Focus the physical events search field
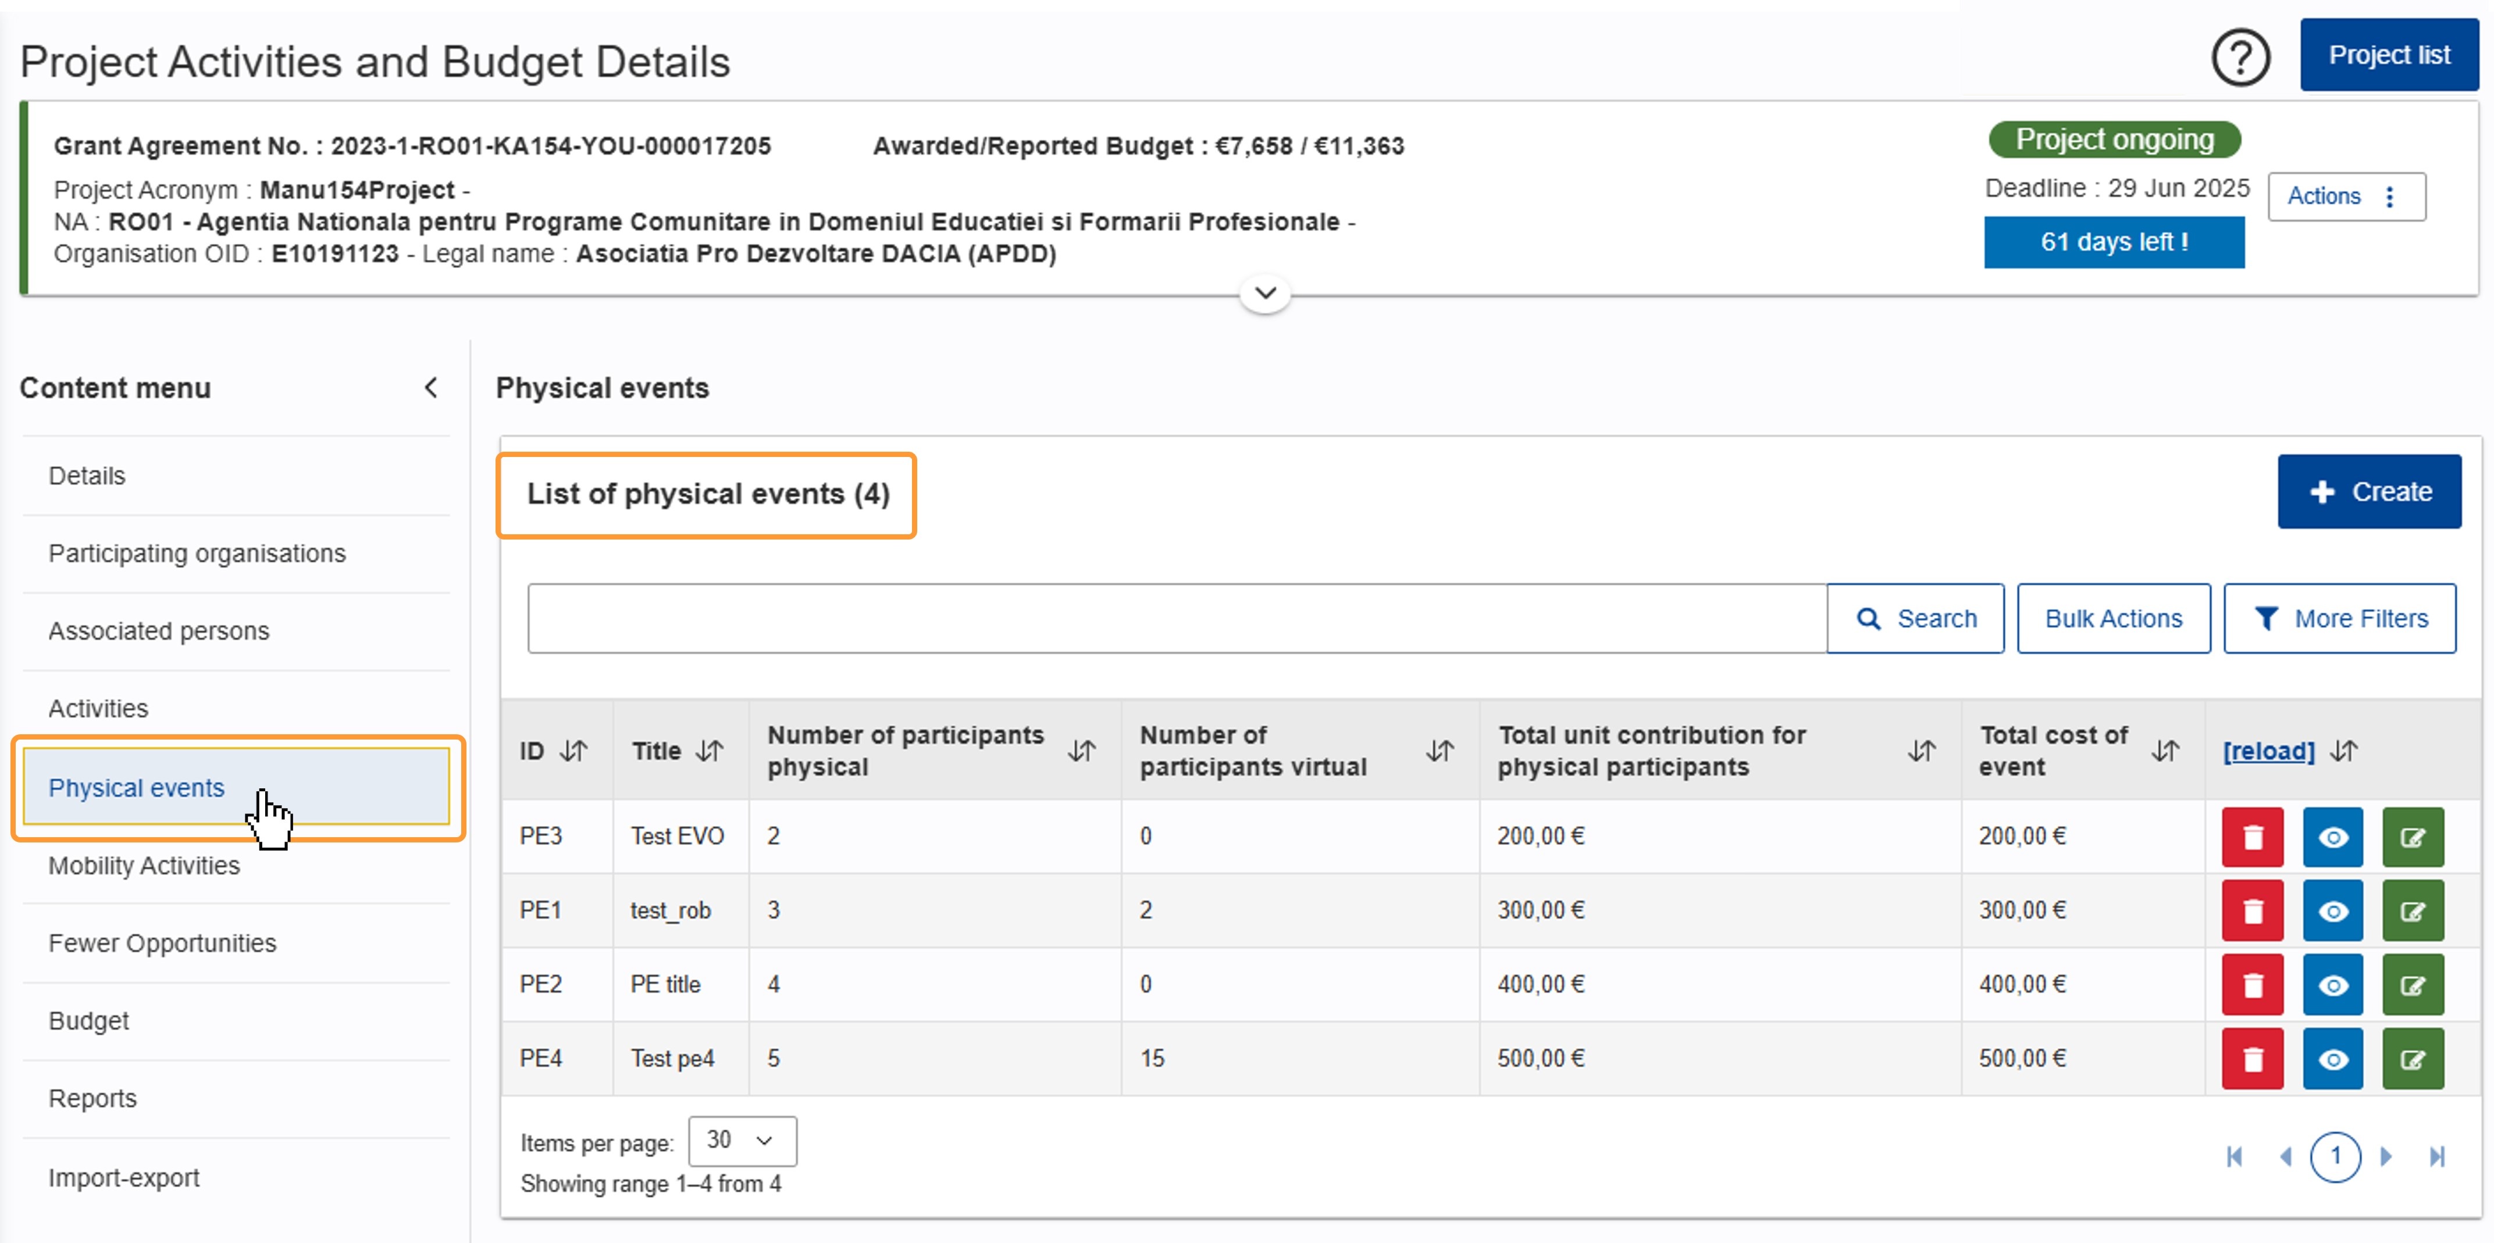This screenshot has height=1243, width=2494. pyautogui.click(x=1176, y=619)
